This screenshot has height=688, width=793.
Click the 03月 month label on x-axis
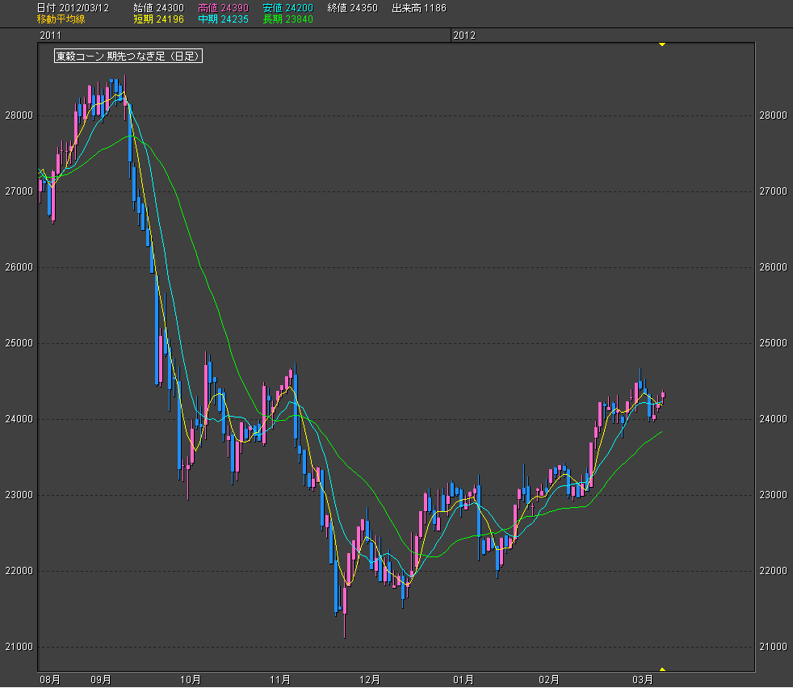coord(643,680)
